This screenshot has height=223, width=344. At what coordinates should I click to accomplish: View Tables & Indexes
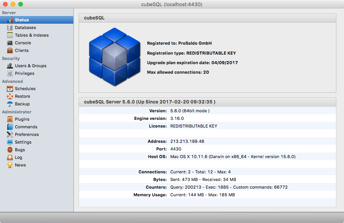point(29,35)
